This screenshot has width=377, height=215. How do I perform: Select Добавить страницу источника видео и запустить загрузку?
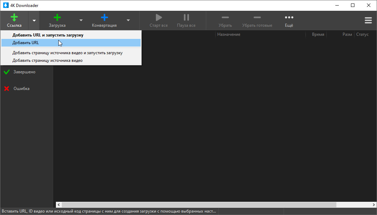click(x=67, y=53)
